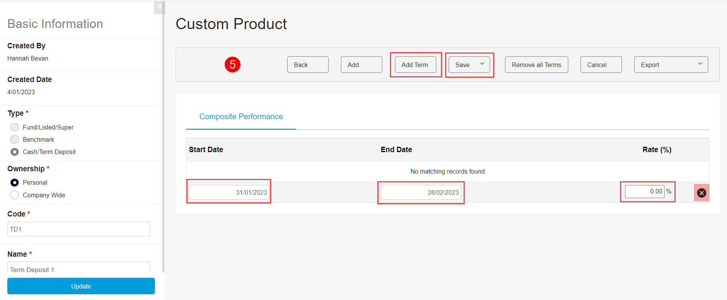
Task: Open the Export dropdown menu
Action: (671, 64)
